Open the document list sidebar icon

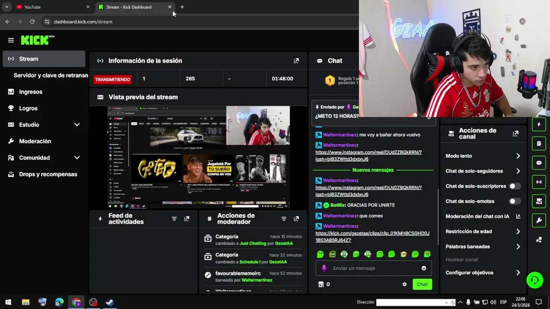[x=539, y=143]
